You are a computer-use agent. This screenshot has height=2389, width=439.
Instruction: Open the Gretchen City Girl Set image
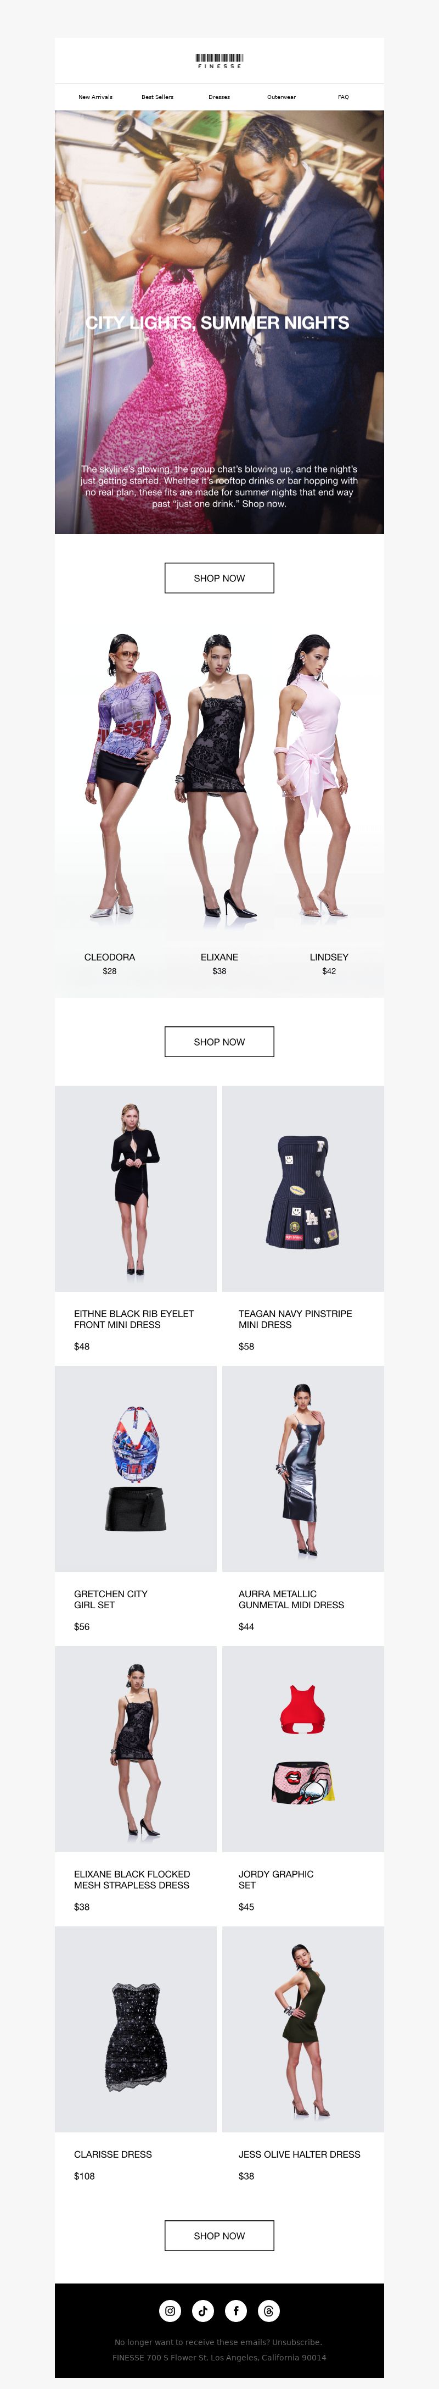[x=135, y=1468]
